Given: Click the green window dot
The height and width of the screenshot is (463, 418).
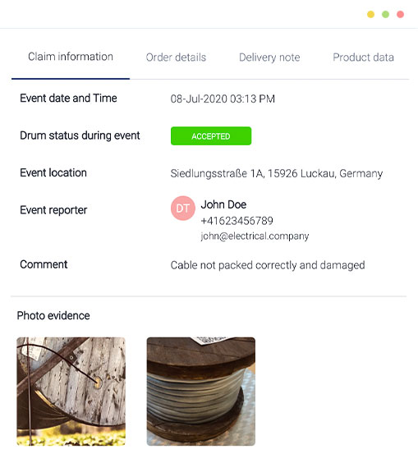Looking at the screenshot, I should (x=385, y=14).
